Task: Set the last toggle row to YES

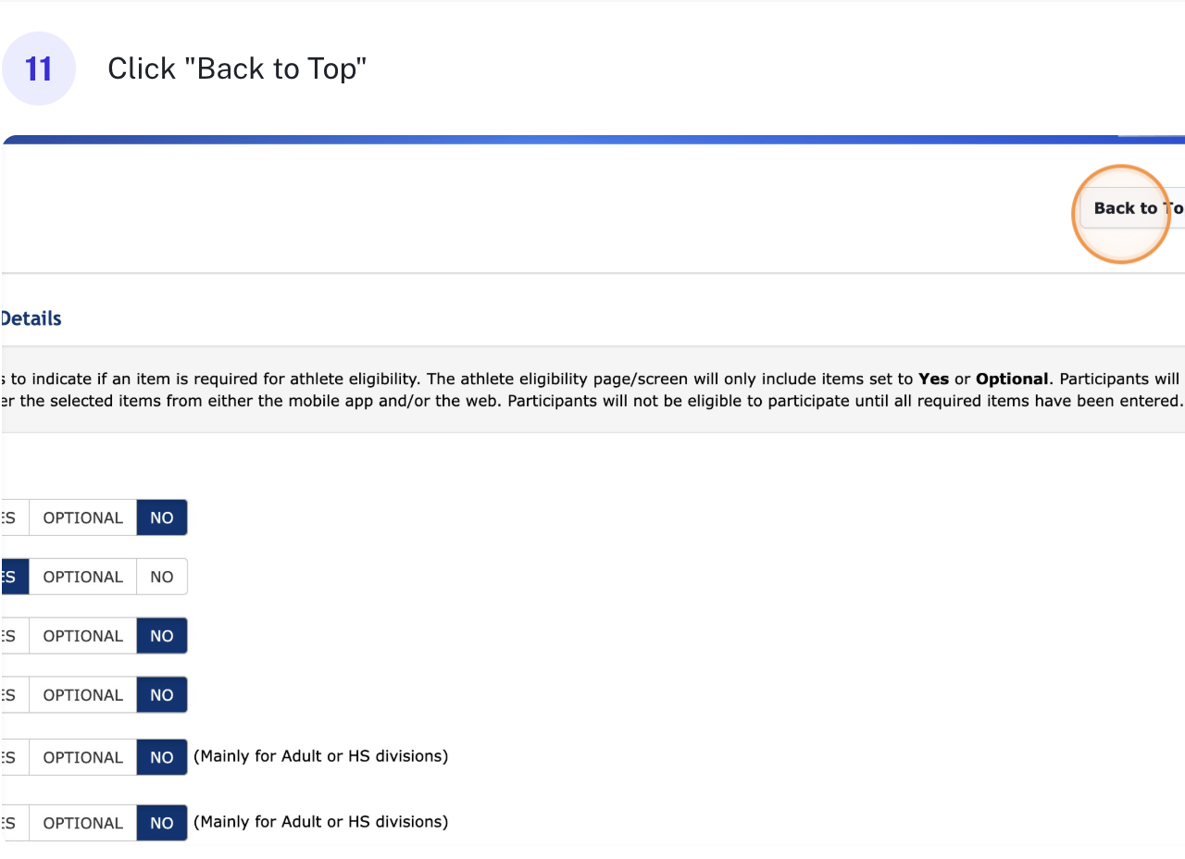Action: pos(11,823)
